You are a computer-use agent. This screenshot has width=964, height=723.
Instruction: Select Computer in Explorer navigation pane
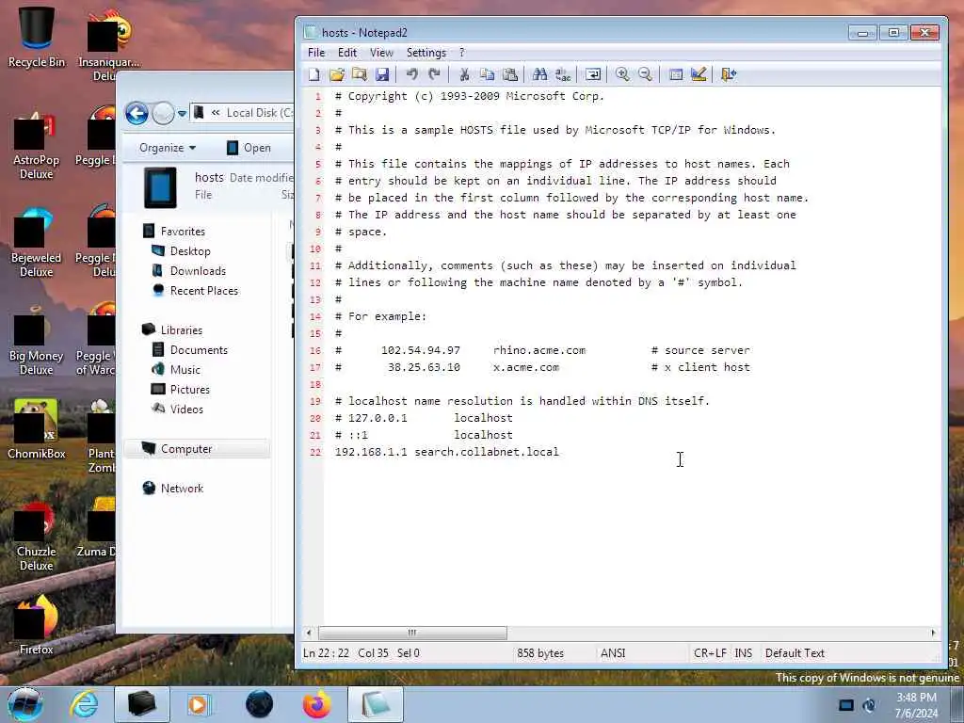[186, 449]
